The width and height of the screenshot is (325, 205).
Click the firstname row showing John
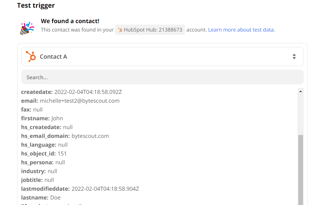(x=42, y=118)
